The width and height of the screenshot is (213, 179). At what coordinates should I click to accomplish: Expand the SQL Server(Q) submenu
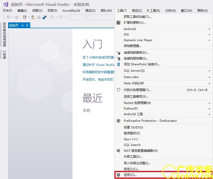tap(209, 71)
